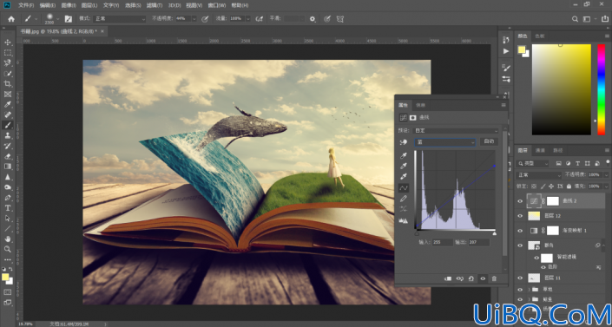Select the Move tool
Image resolution: width=612 pixels, height=327 pixels.
coord(8,43)
